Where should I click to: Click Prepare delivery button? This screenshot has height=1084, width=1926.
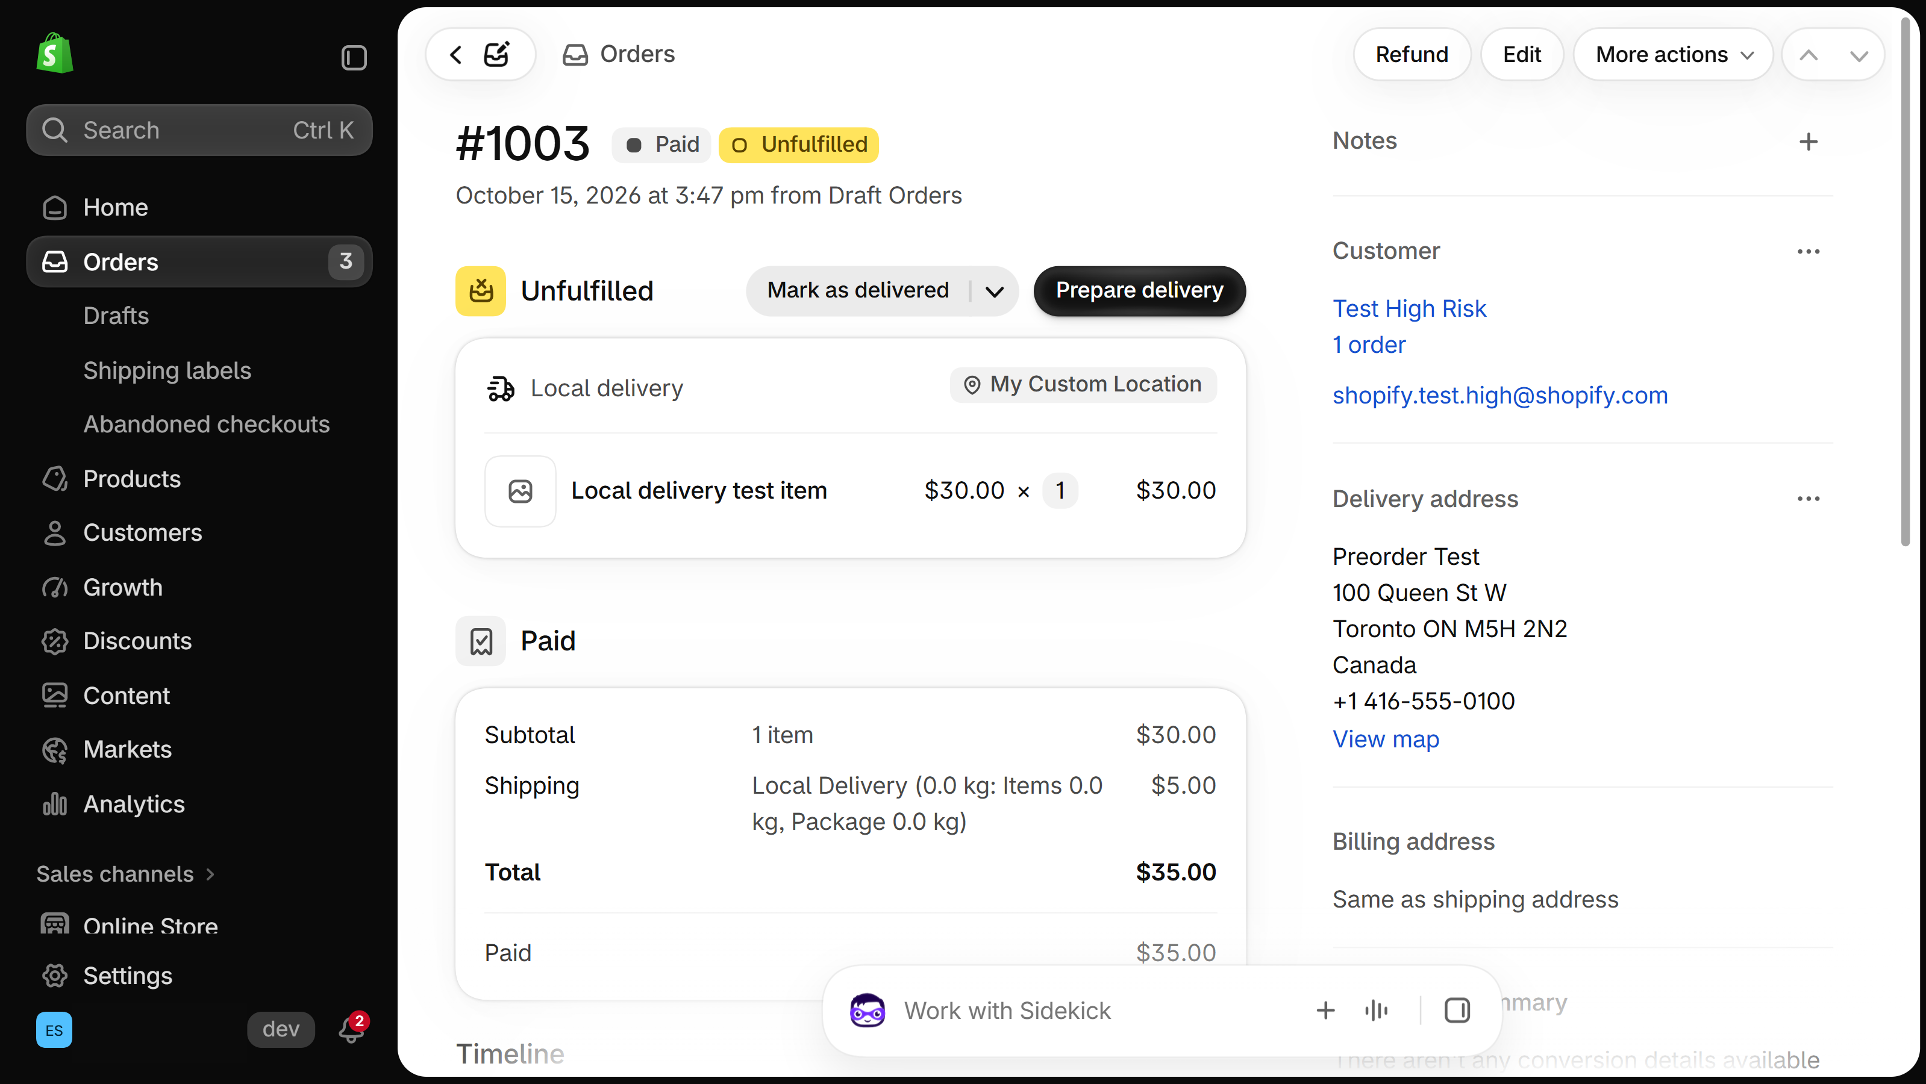point(1139,291)
